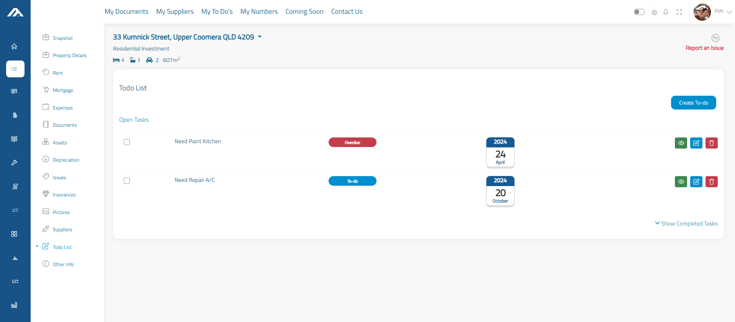Click the Create To-do button
The image size is (735, 322).
[x=693, y=103]
